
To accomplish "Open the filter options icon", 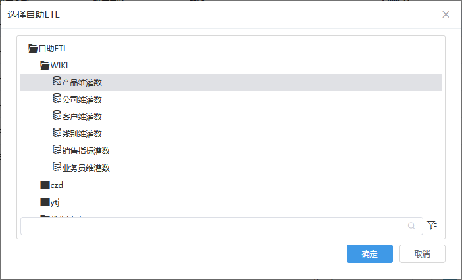I will point(432,225).
